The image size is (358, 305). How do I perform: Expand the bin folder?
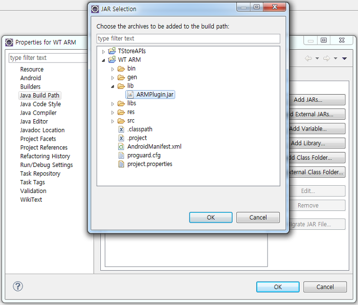[x=113, y=69]
